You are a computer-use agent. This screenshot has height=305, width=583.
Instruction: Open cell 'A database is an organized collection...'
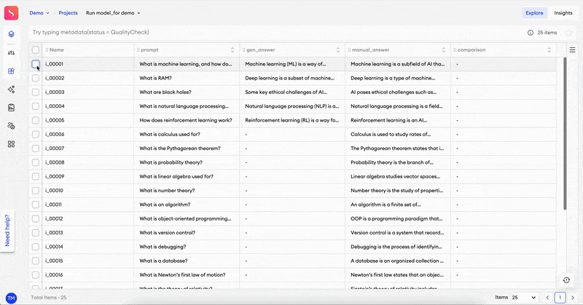[x=398, y=261]
